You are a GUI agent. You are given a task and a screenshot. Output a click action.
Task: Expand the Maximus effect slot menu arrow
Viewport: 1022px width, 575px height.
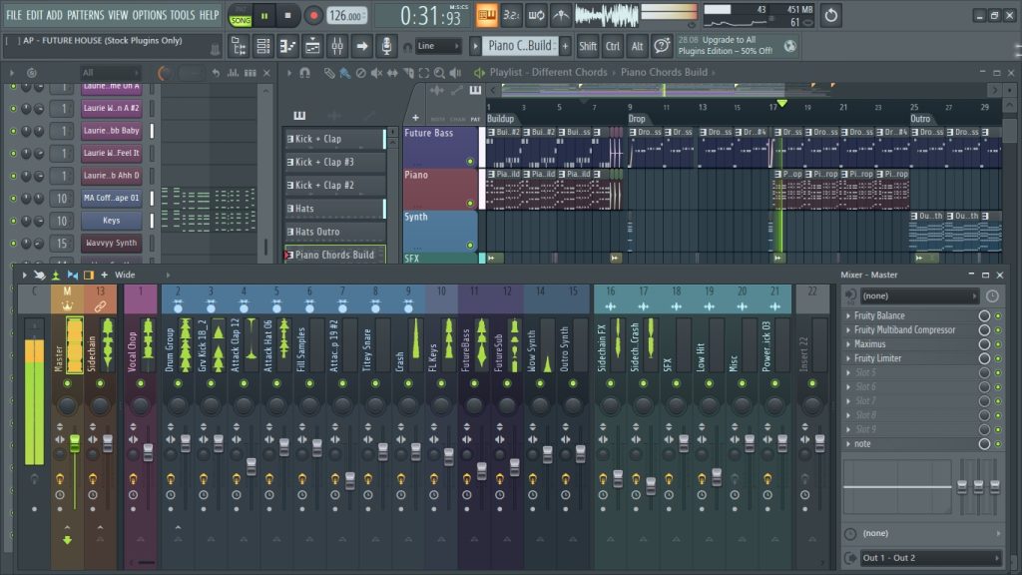pyautogui.click(x=849, y=344)
